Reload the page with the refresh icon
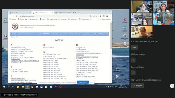The image size is (175, 98). point(16,16)
